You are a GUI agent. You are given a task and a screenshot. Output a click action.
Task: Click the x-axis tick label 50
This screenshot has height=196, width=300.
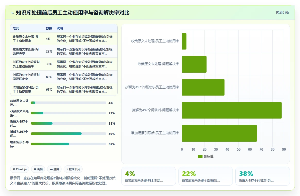[x=239, y=149]
